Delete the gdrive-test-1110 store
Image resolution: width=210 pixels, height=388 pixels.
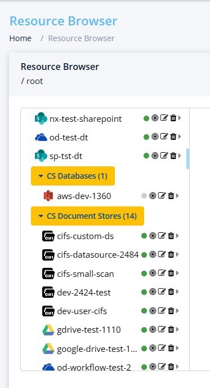point(171,329)
